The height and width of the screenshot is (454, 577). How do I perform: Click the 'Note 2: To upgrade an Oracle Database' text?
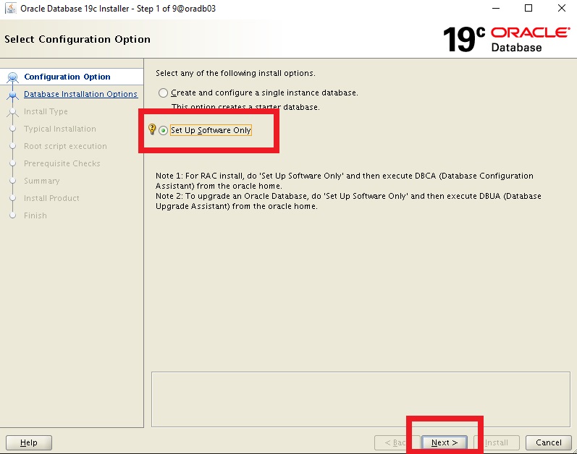[348, 201]
